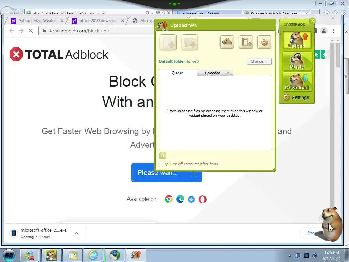
Task: Enable Turn off computer after finish checkbox
Action: pos(161,164)
